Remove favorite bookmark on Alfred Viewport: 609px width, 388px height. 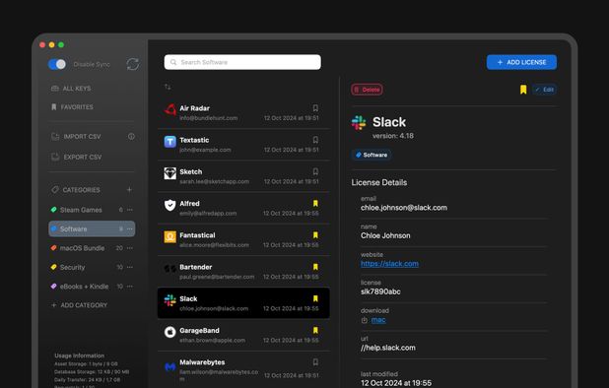(315, 203)
